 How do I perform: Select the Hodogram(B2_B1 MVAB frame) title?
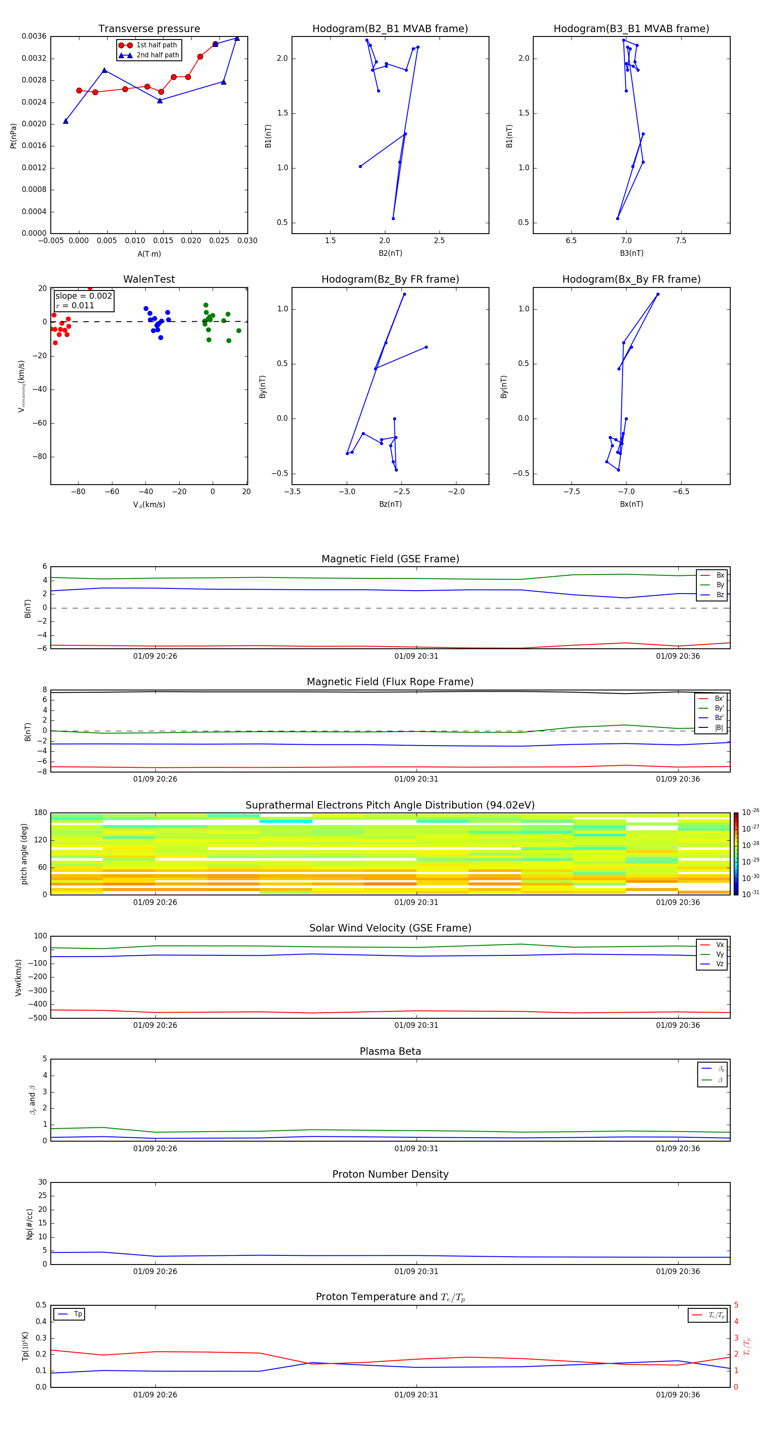390,29
